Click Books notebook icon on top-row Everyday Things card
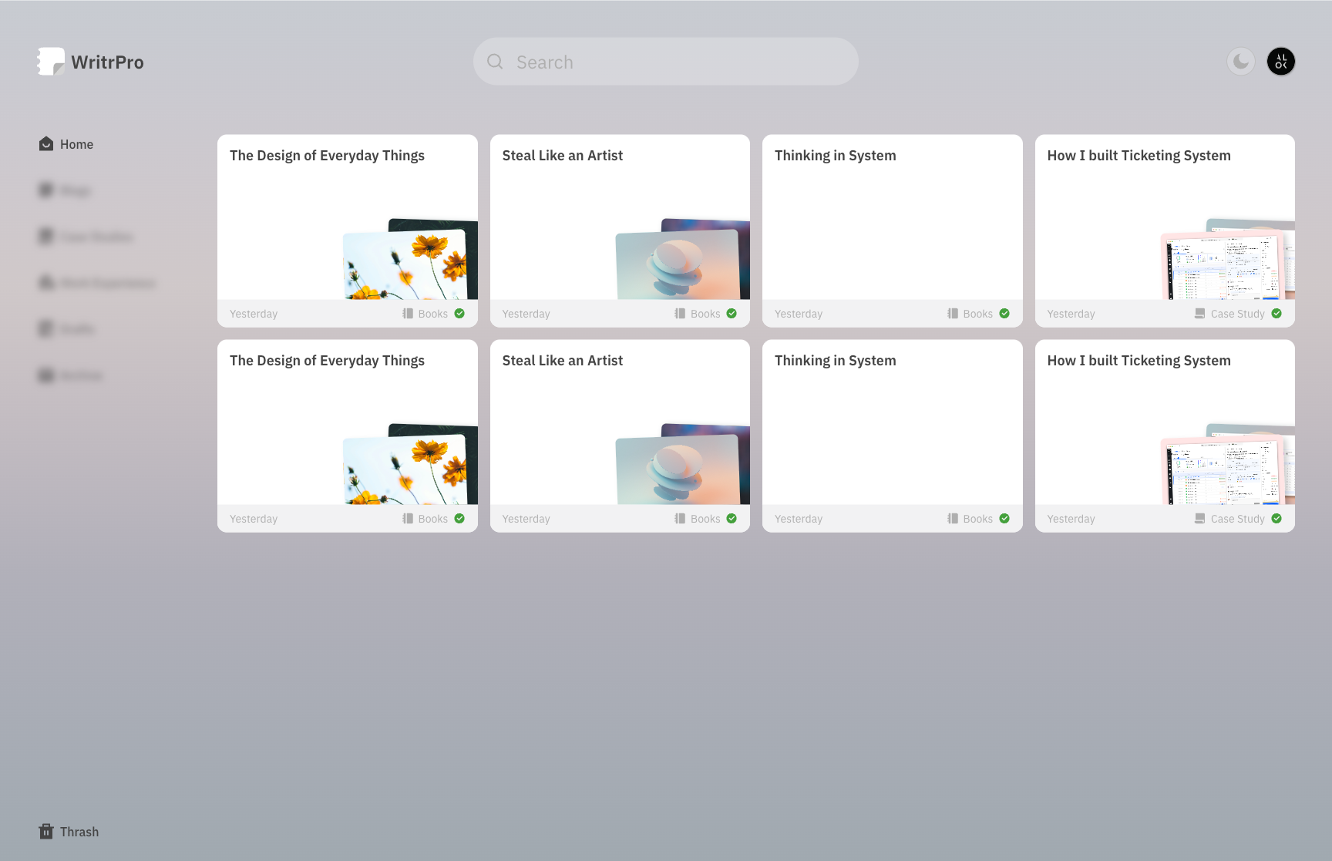1332x861 pixels. tap(408, 314)
